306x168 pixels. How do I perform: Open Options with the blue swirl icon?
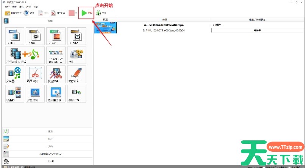click(29, 13)
